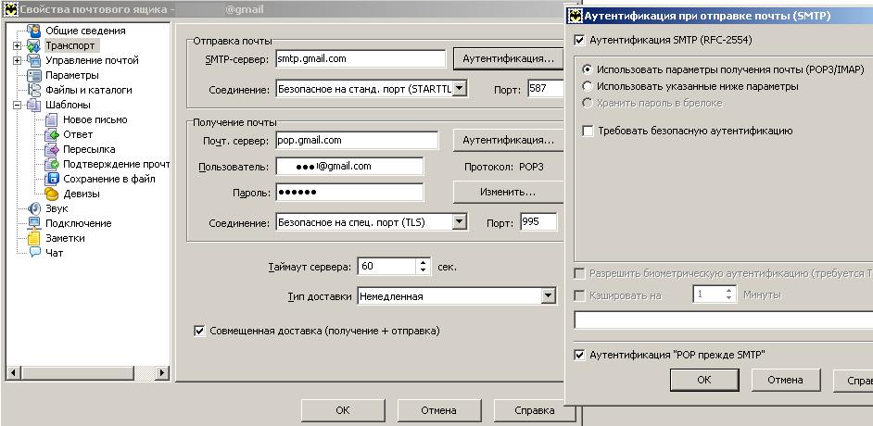
Task: Toggle Совмещенная доставка checkbox
Action: 199,331
